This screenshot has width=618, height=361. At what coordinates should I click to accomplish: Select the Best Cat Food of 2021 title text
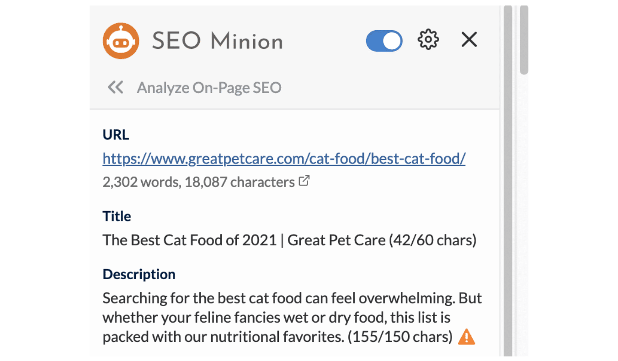(190, 240)
